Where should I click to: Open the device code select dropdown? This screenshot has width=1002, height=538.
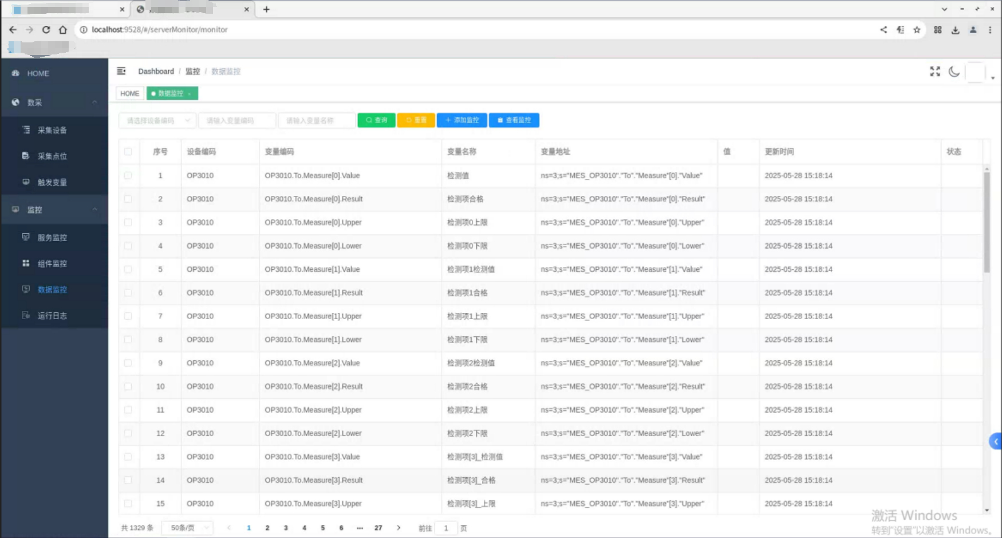(x=157, y=120)
